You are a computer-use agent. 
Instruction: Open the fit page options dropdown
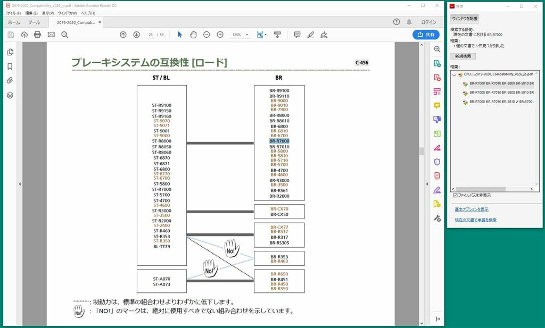tap(266, 35)
